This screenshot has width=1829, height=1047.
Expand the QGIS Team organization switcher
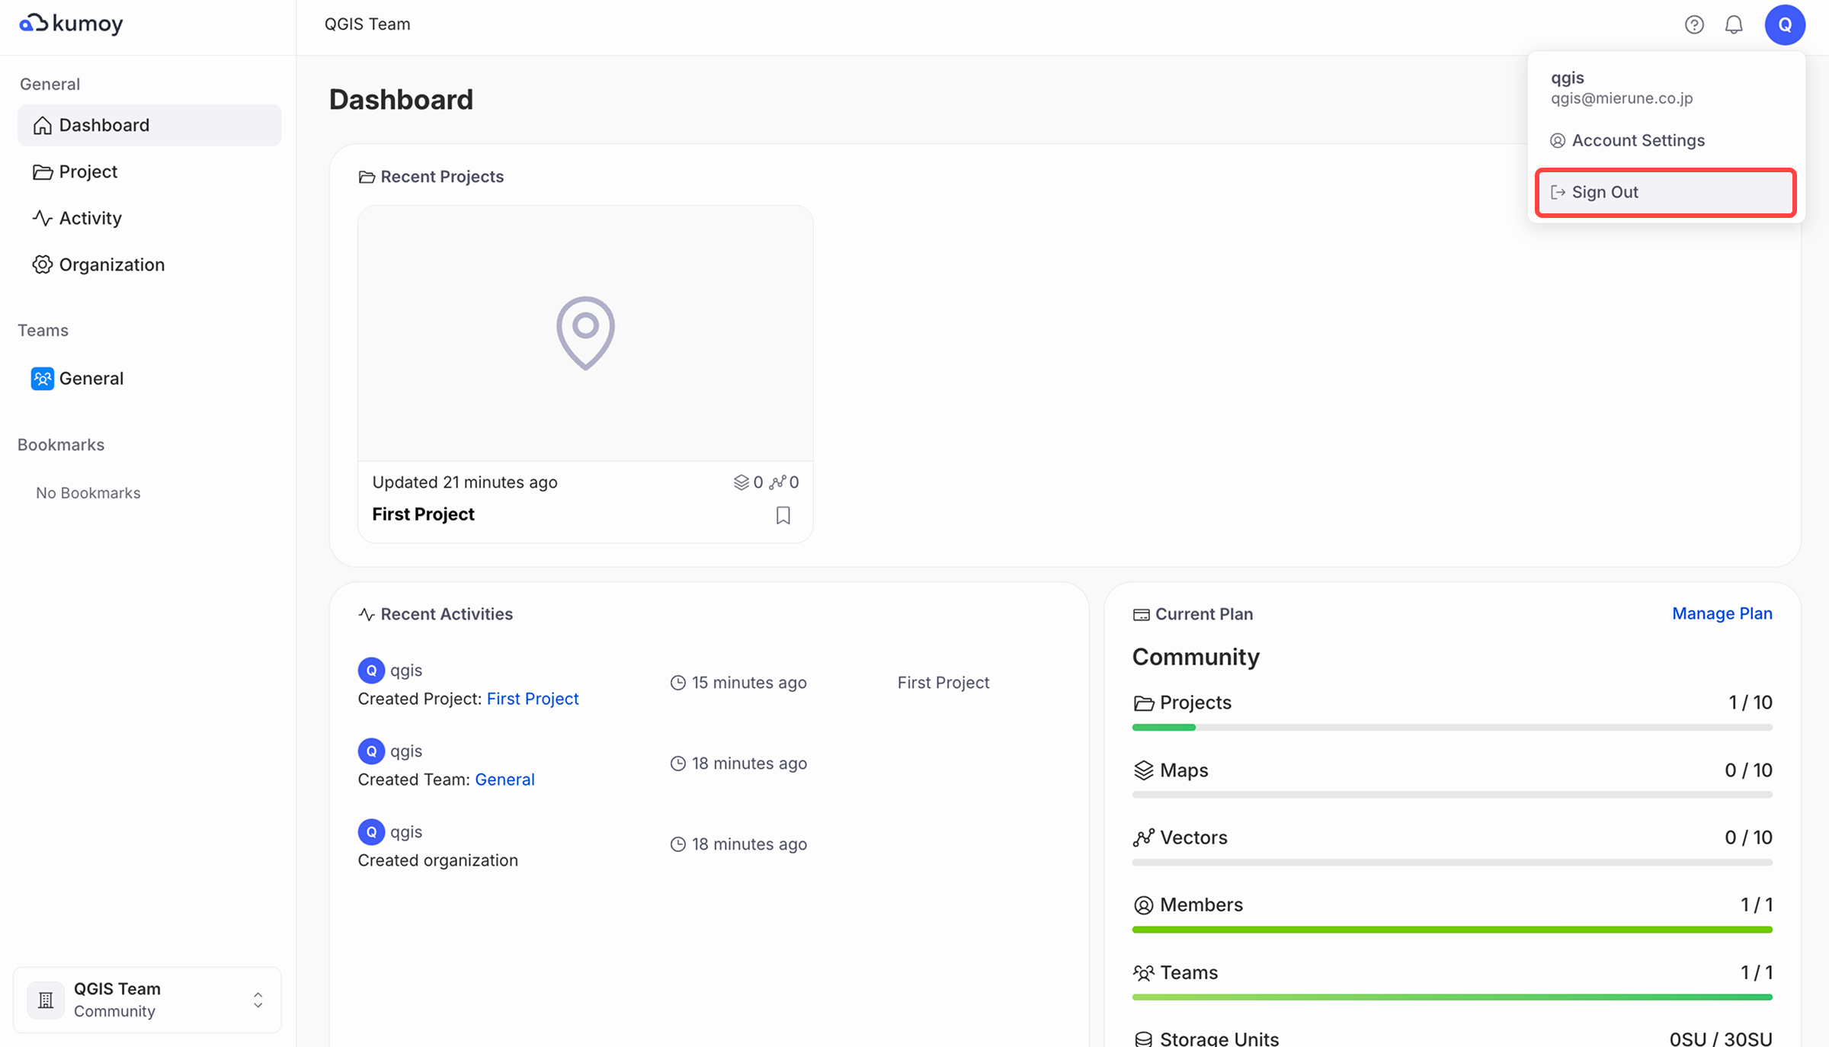click(x=258, y=1000)
